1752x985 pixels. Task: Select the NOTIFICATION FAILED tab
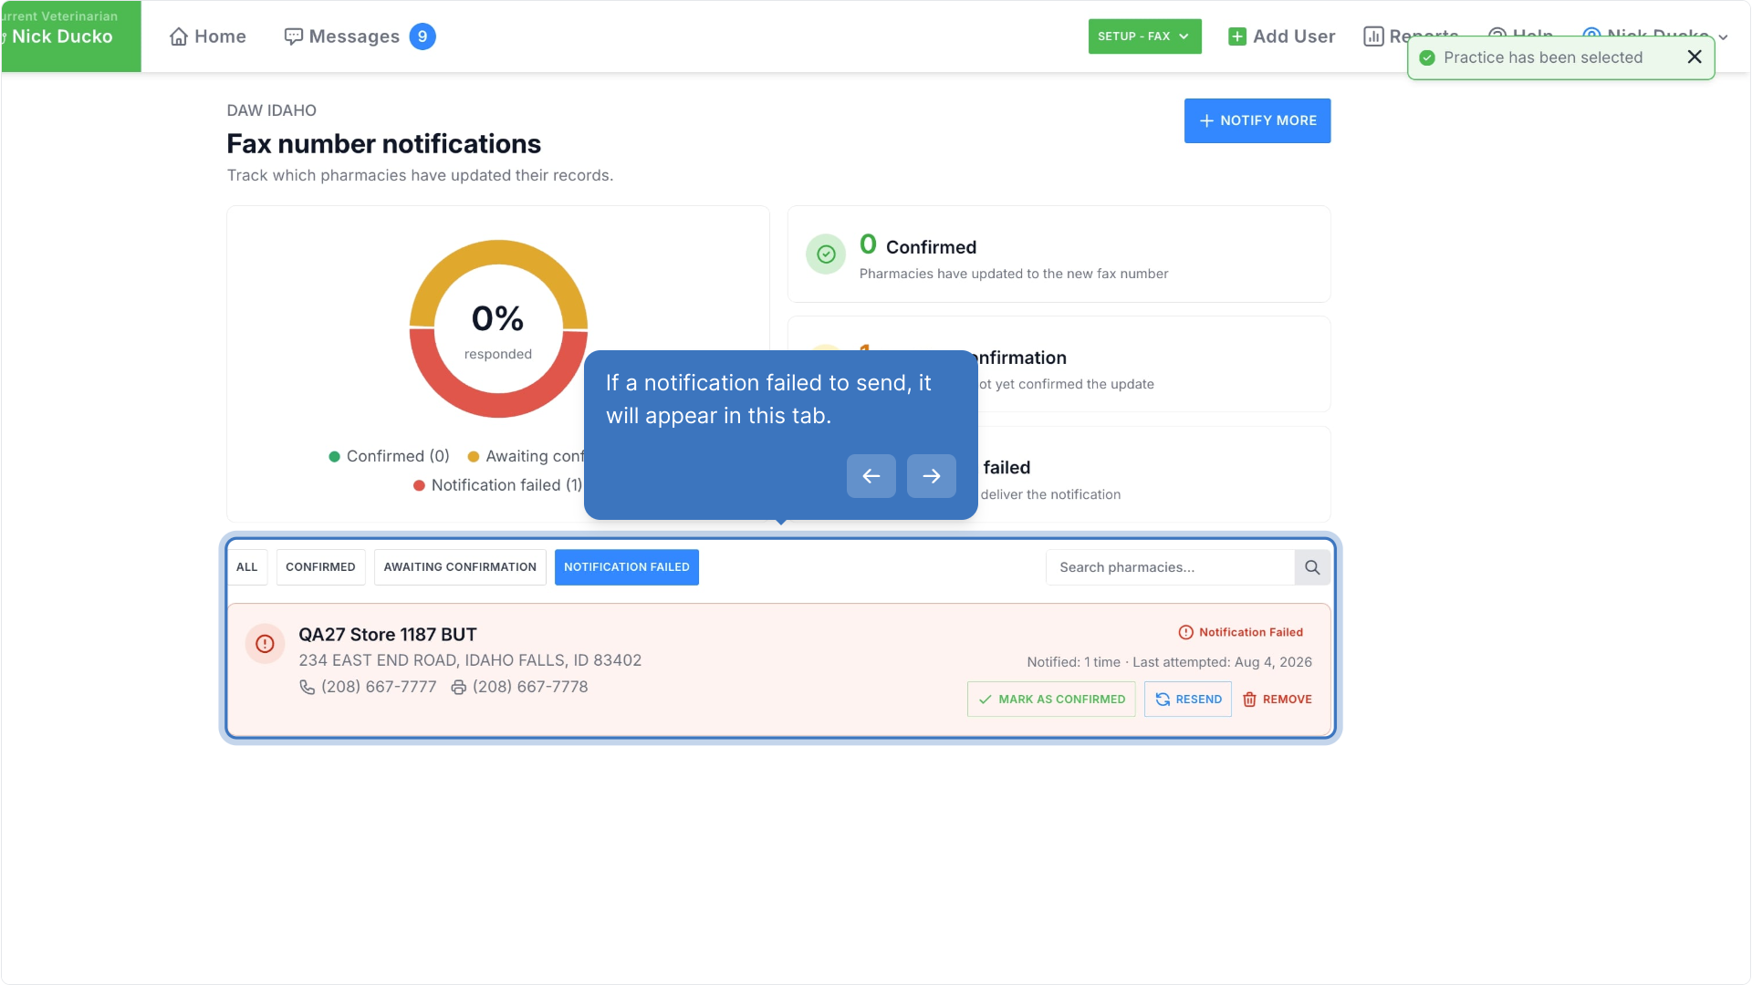click(x=627, y=567)
